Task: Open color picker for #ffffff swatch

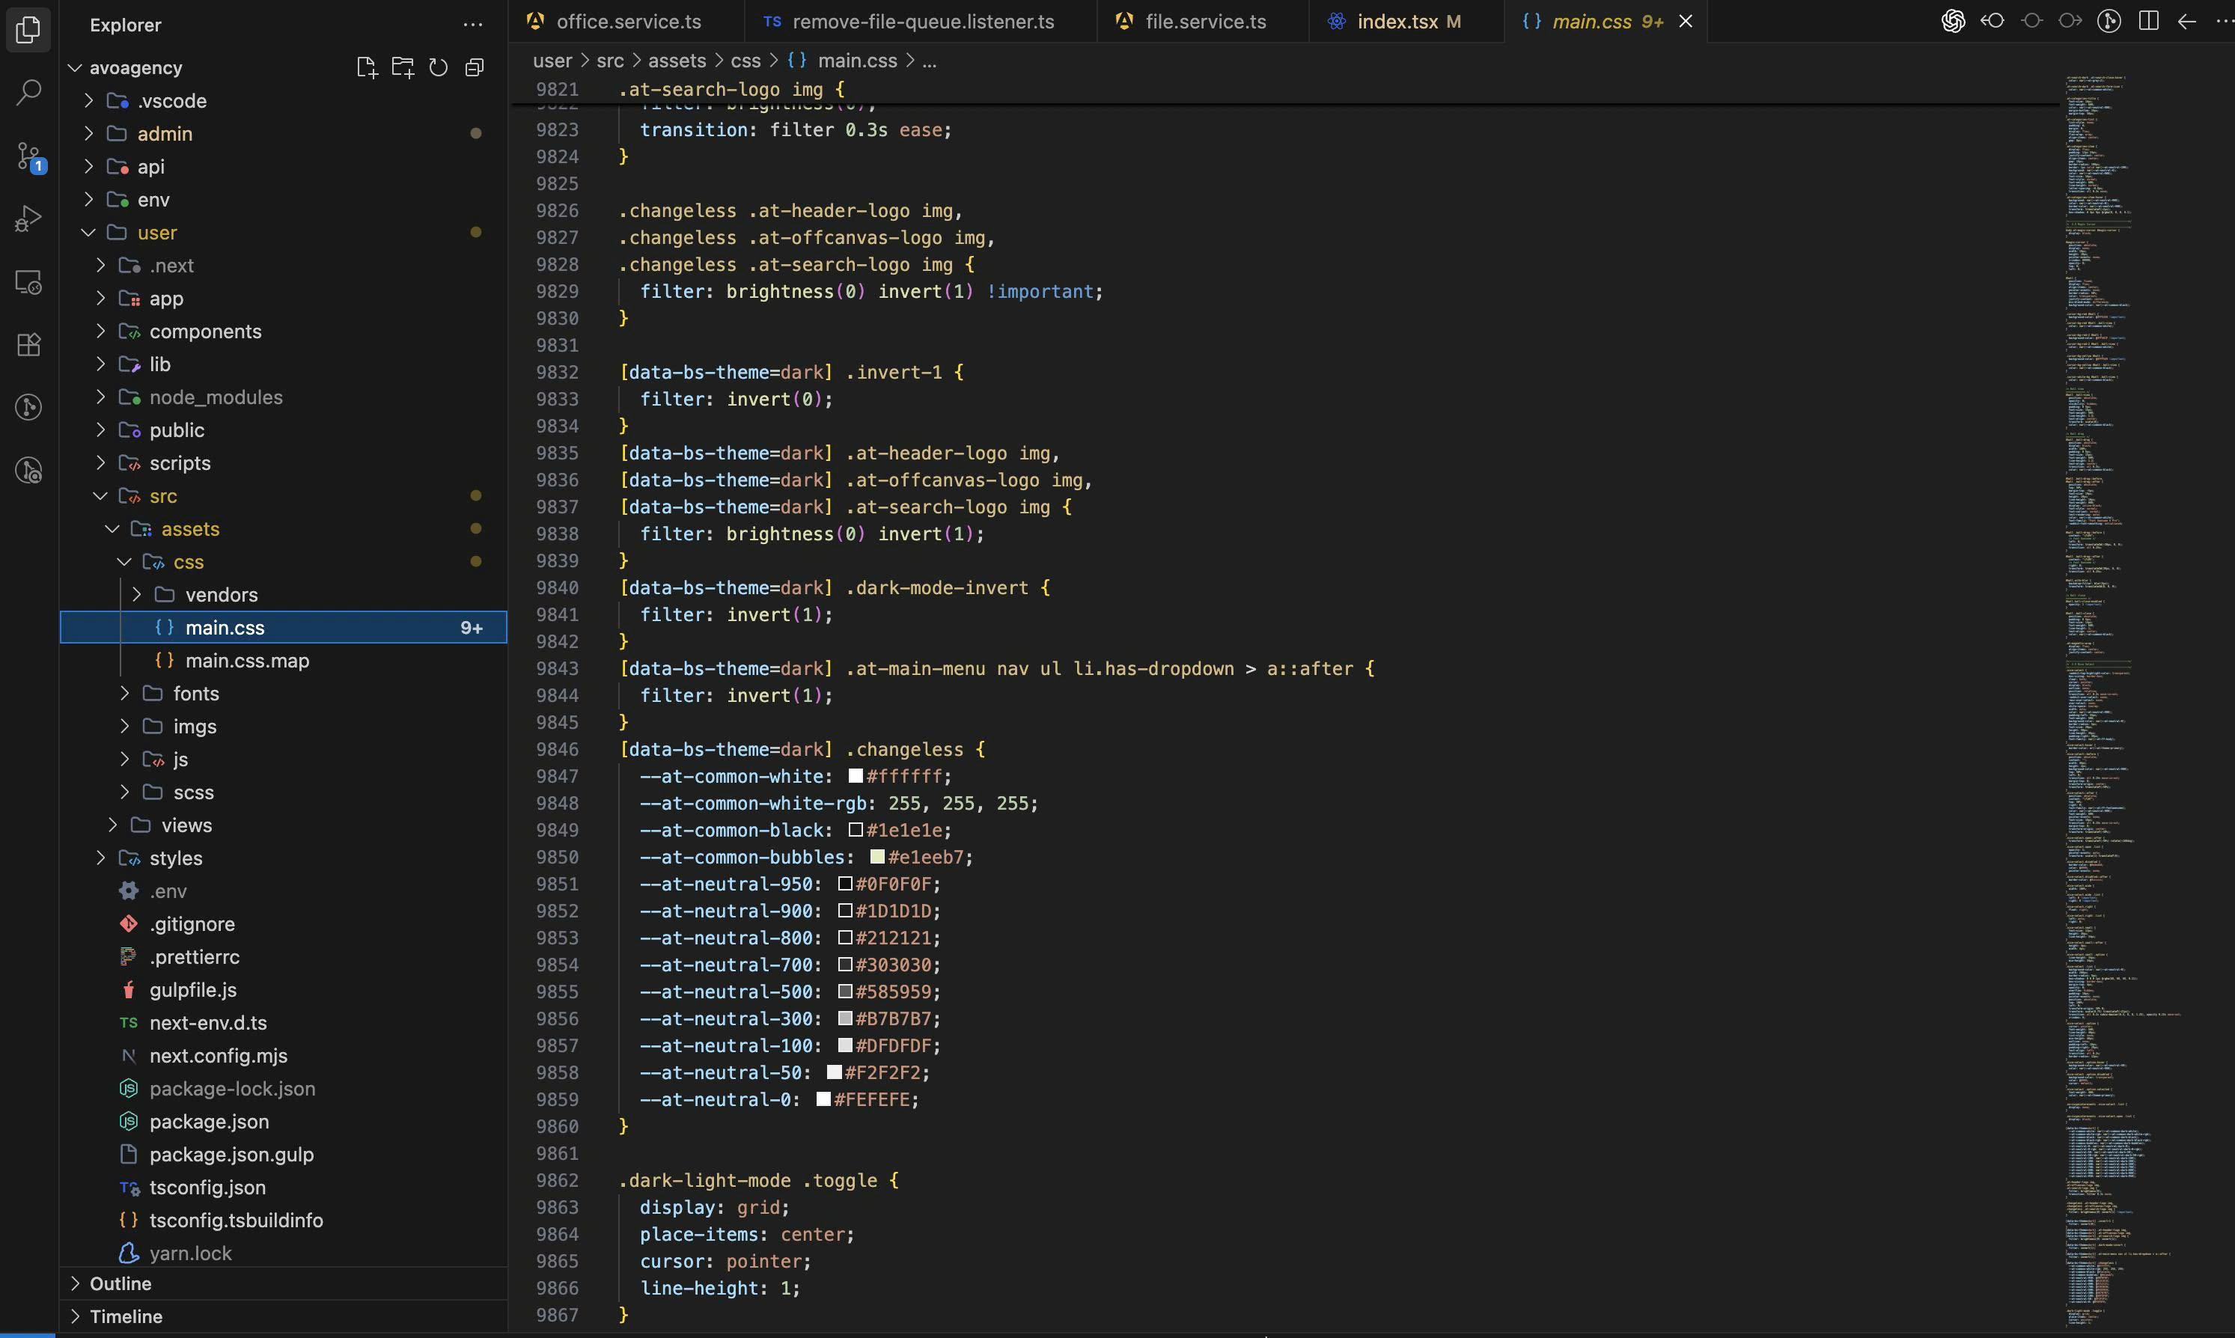Action: pos(856,776)
